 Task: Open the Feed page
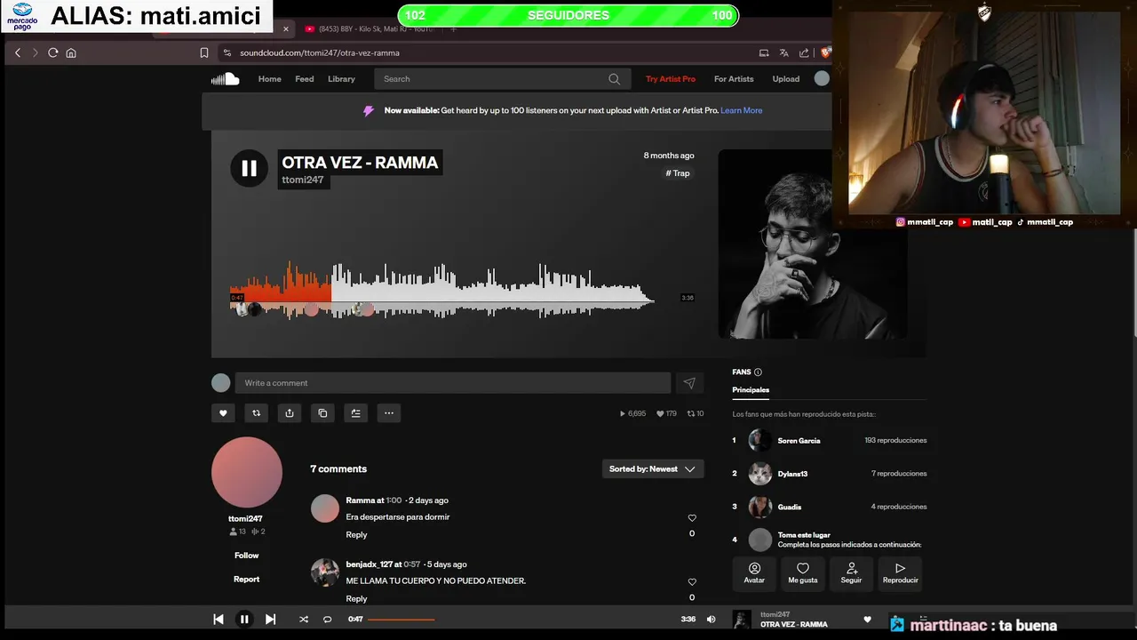tap(305, 79)
